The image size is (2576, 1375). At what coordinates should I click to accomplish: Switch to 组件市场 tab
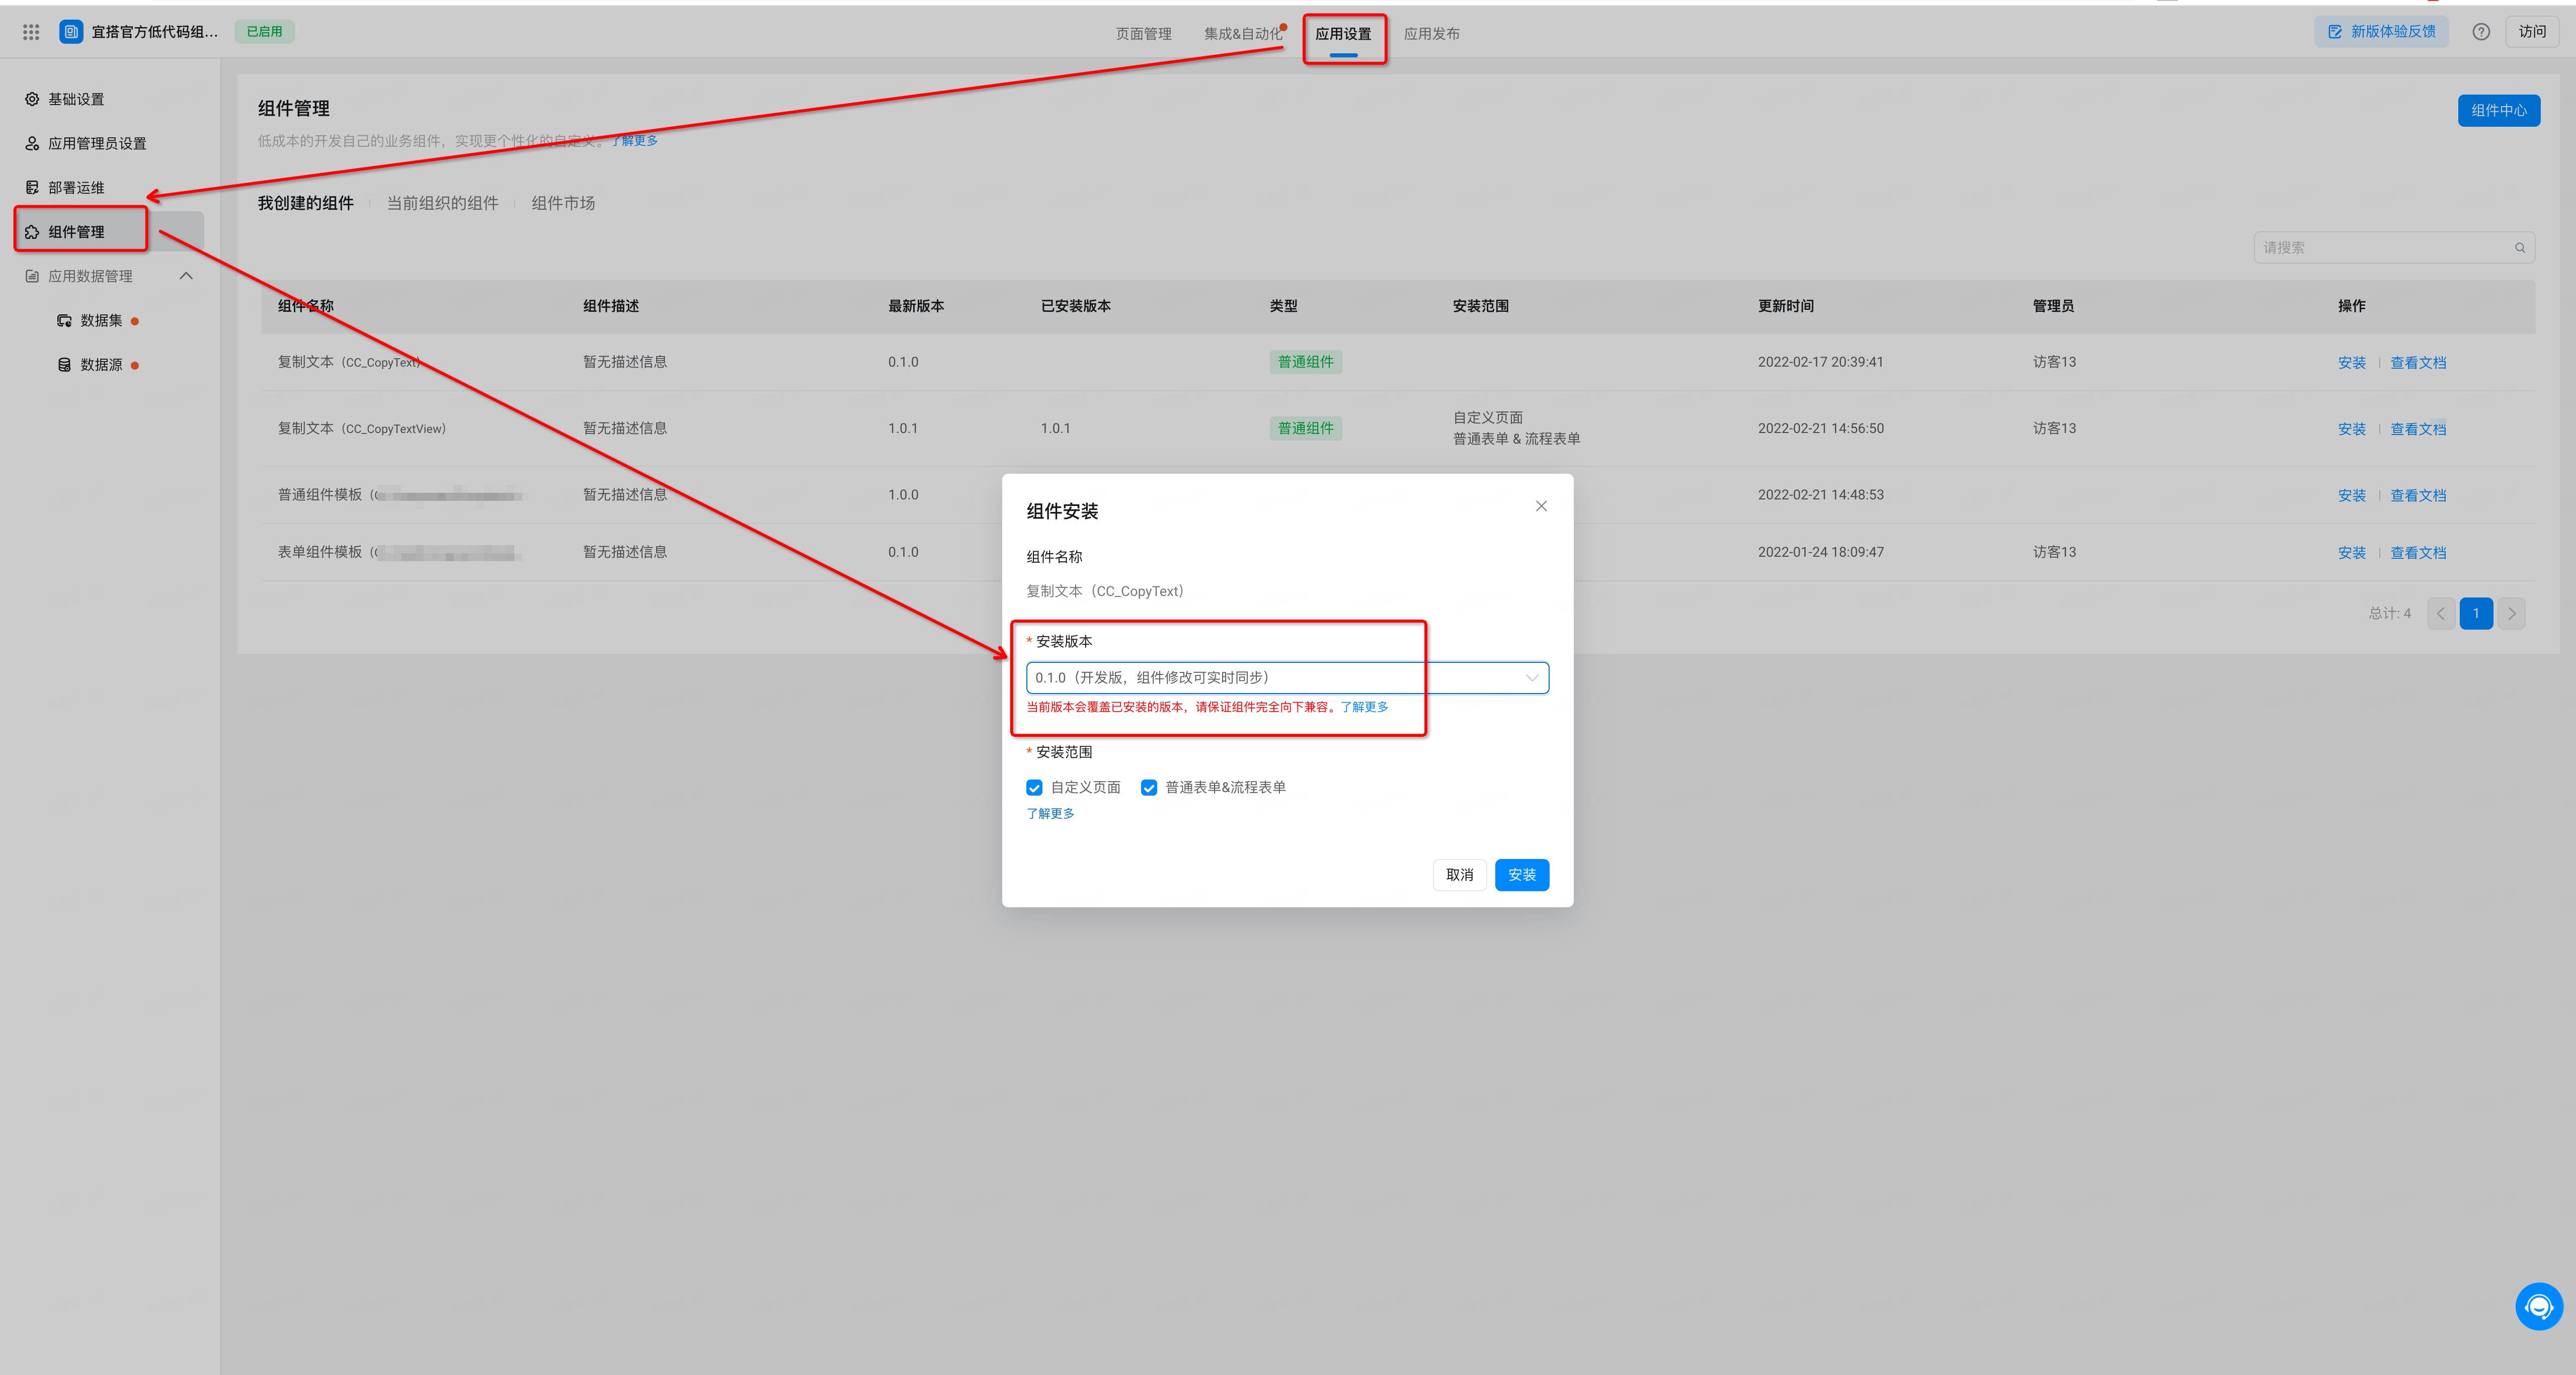point(563,203)
